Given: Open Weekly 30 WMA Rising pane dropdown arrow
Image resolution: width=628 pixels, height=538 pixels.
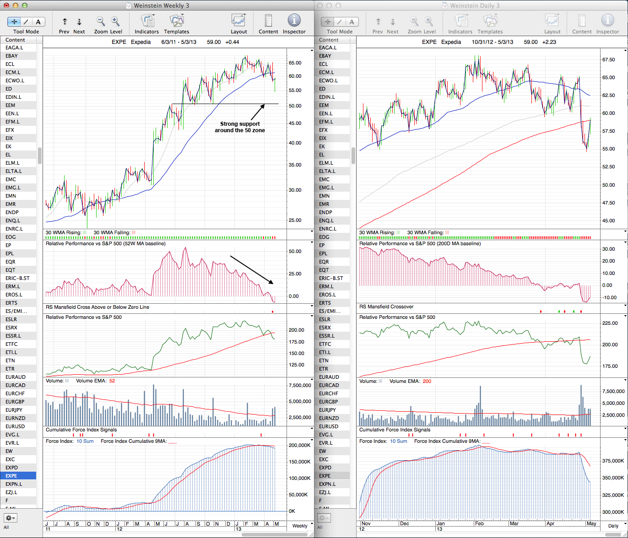Looking at the screenshot, I should pyautogui.click(x=312, y=231).
